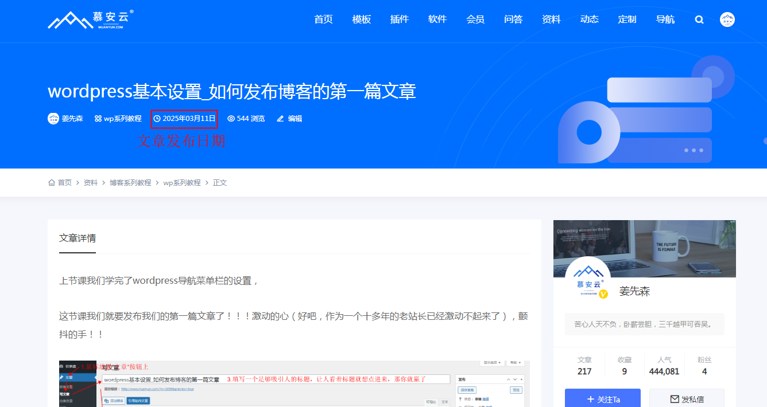
Task: Open the 软件 navigation menu item
Action: 437,19
